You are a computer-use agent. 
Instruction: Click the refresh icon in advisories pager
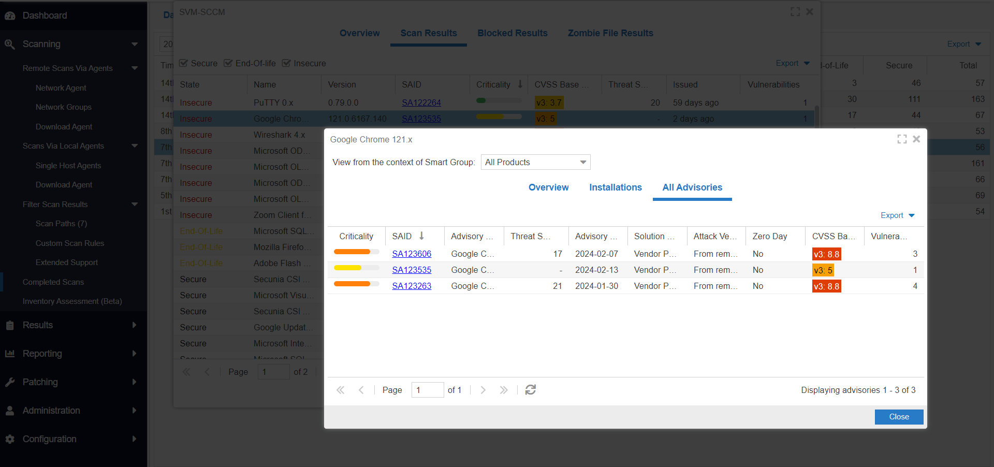(x=530, y=390)
